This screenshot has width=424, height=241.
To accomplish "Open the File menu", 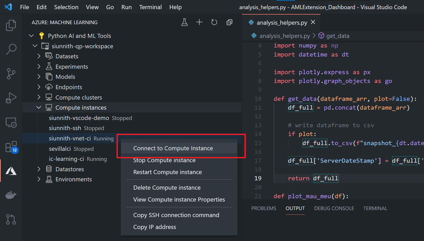I will pos(24,7).
